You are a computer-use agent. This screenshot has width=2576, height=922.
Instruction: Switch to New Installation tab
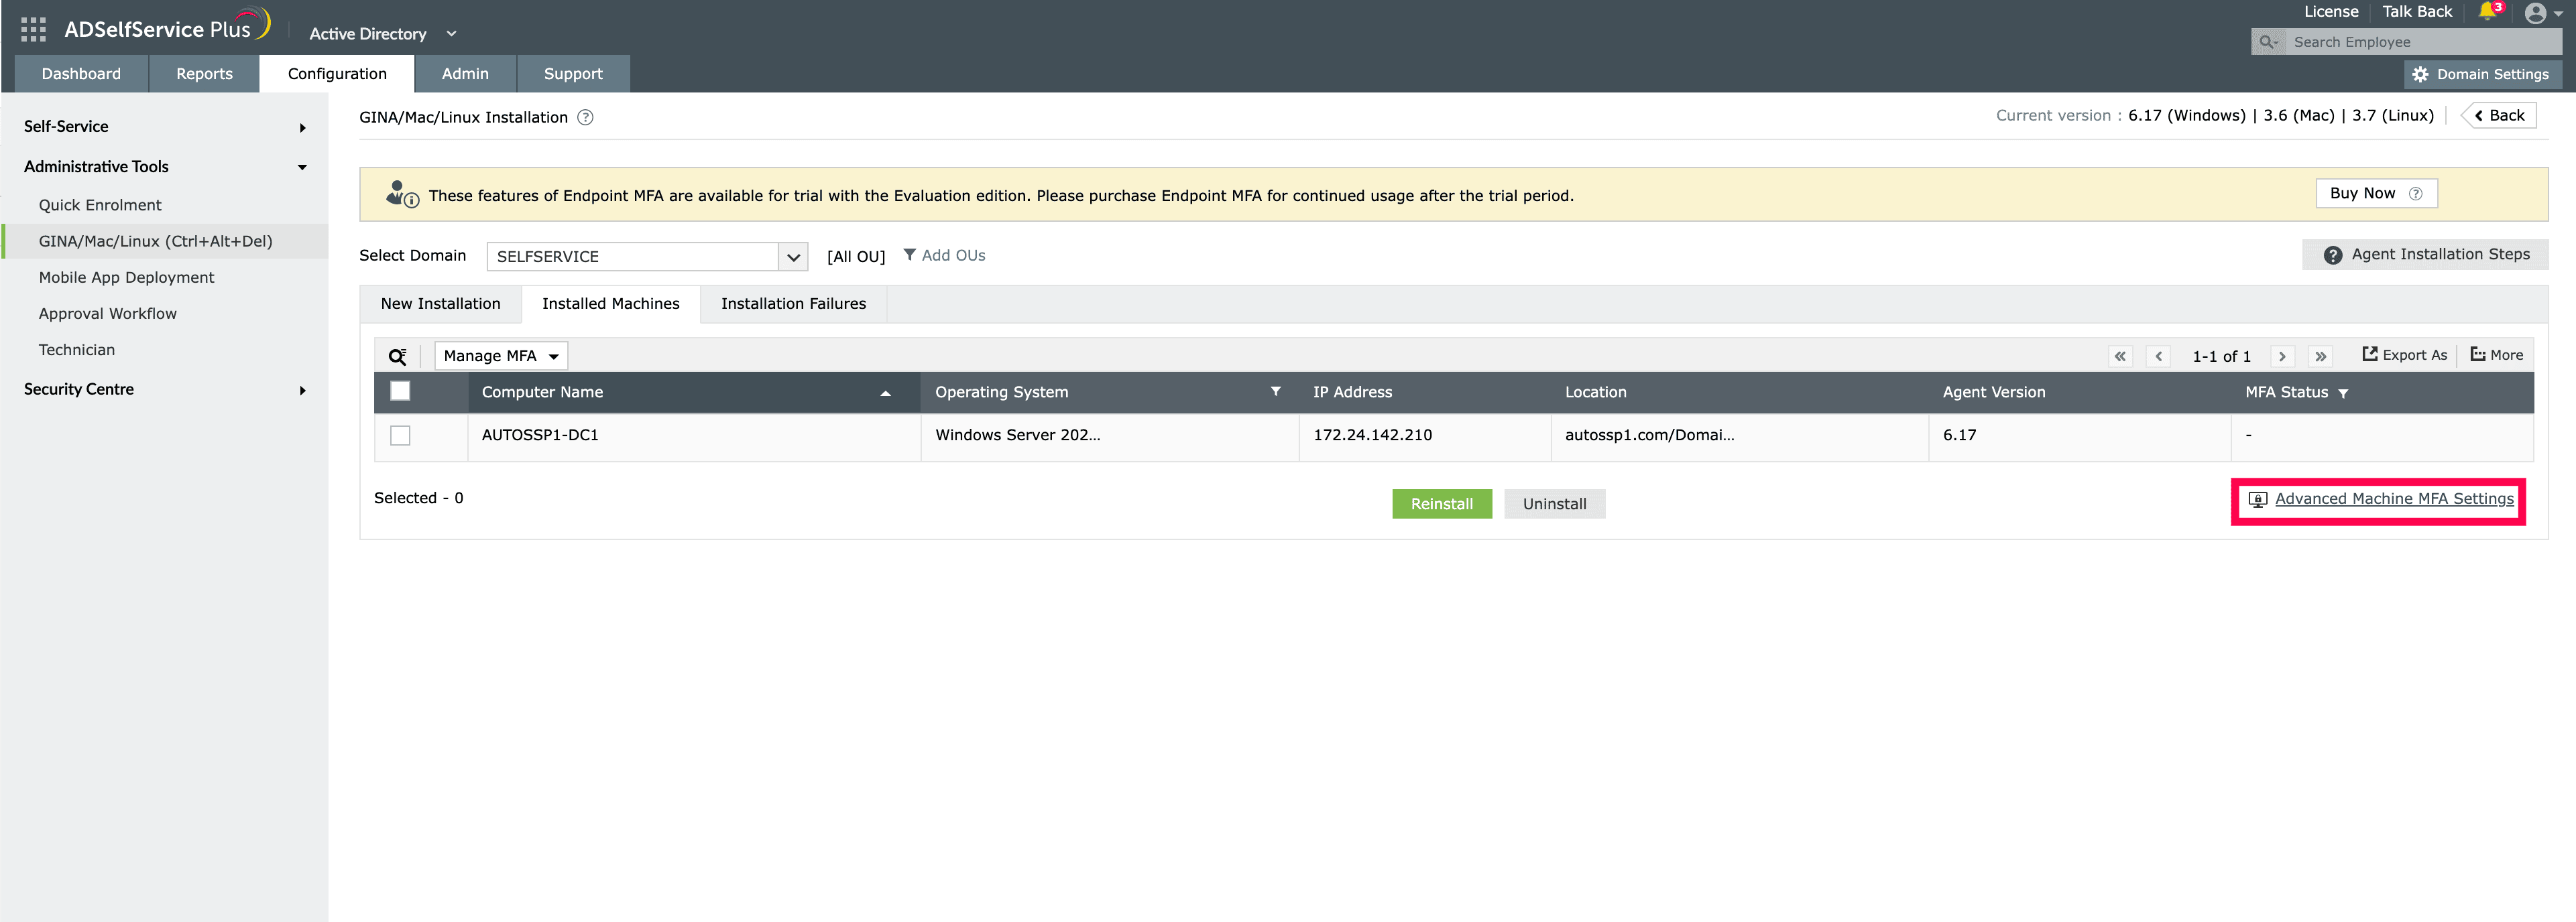(x=440, y=304)
